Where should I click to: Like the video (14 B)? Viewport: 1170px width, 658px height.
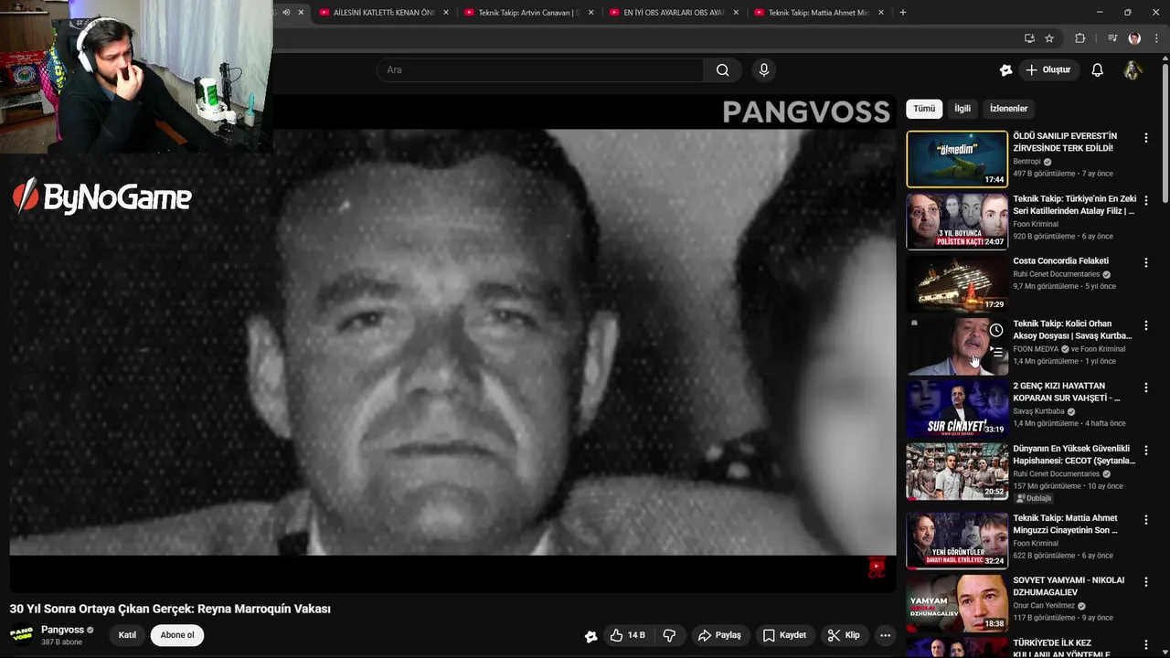pos(627,635)
